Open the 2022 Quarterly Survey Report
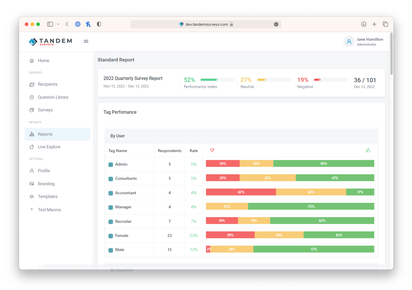 pos(133,78)
